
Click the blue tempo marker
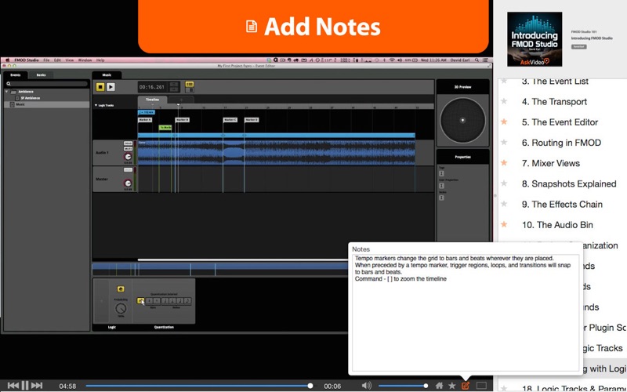147,113
